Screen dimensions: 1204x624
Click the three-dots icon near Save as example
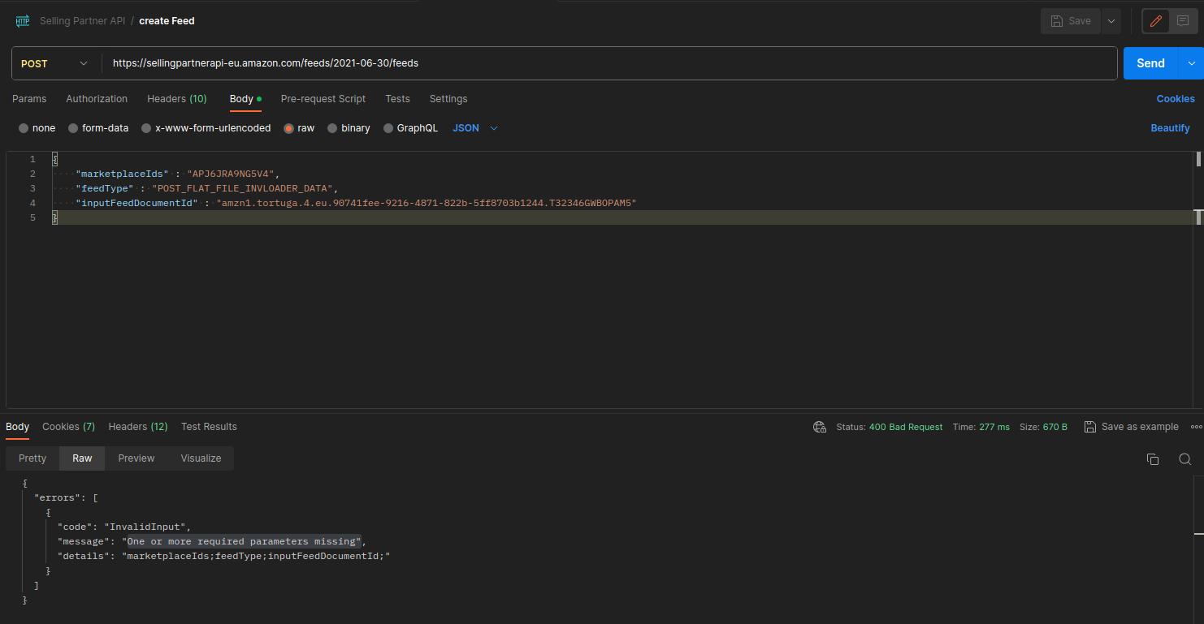[x=1197, y=426]
